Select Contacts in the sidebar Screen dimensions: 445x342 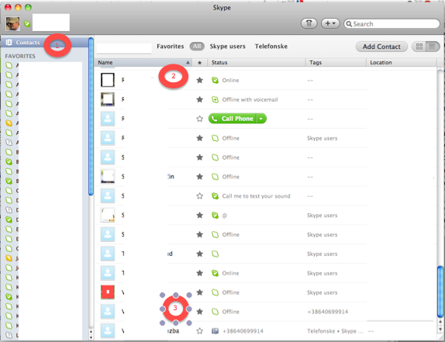click(28, 43)
